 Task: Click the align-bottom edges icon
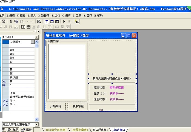click(x=16, y=27)
